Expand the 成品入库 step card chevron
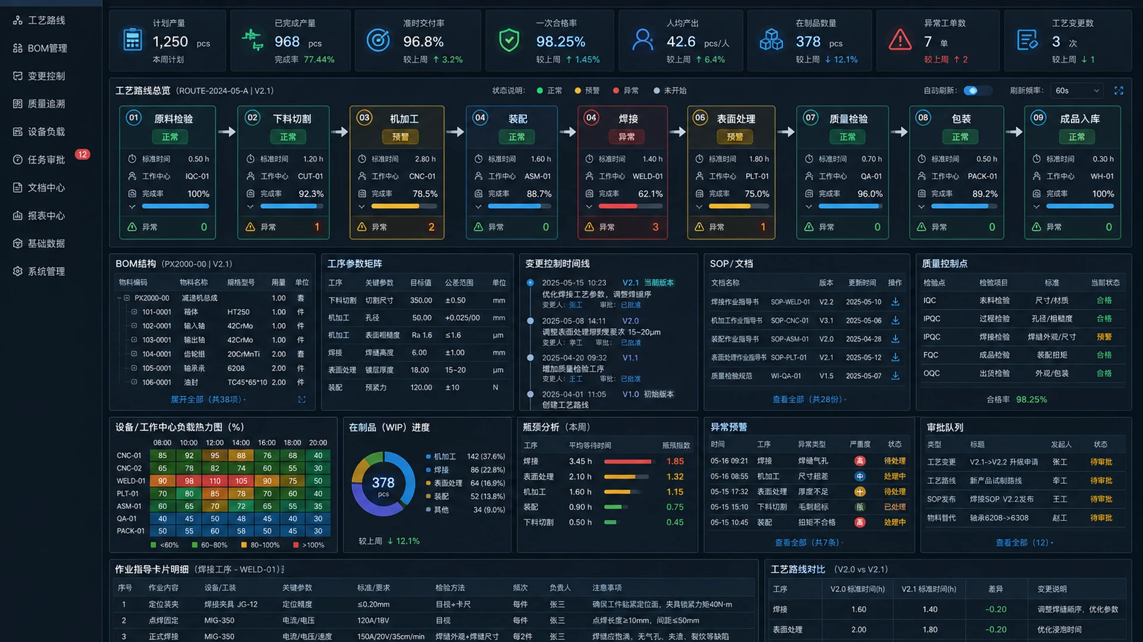 pyautogui.click(x=1036, y=207)
